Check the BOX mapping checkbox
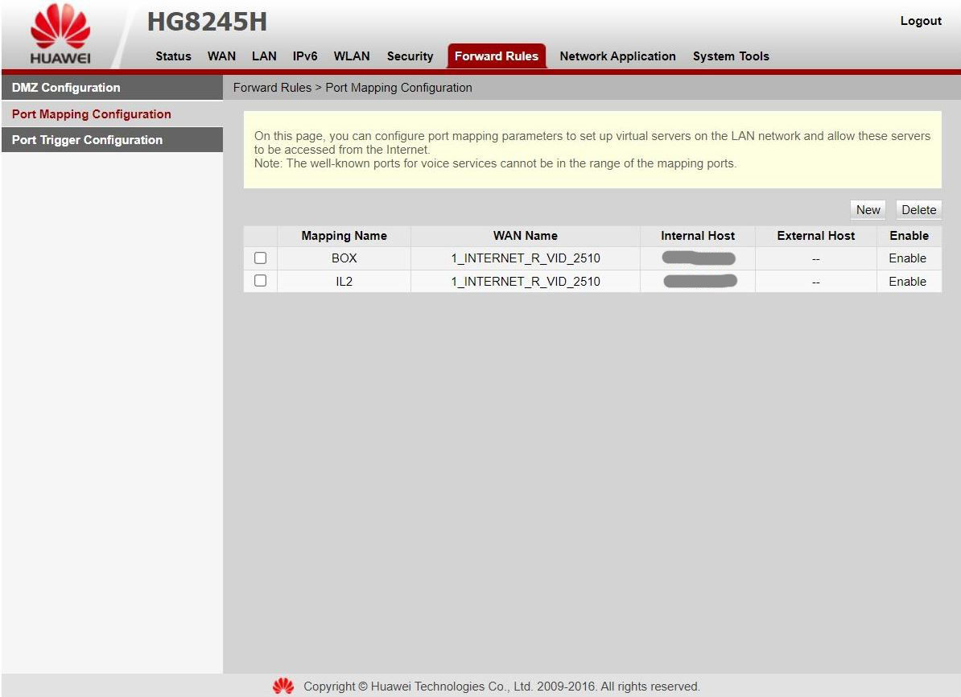The width and height of the screenshot is (961, 697). point(260,258)
